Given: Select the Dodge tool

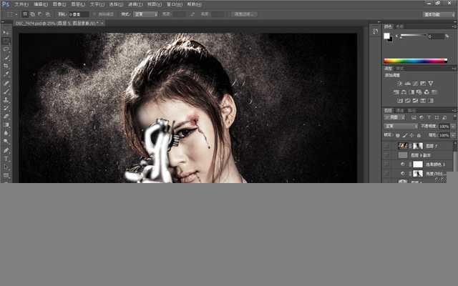Looking at the screenshot, I should [x=6, y=142].
